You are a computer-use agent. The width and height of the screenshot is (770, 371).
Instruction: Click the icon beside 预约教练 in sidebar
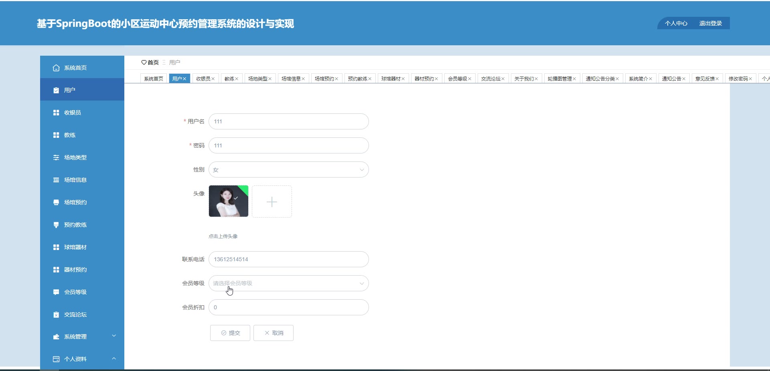56,225
